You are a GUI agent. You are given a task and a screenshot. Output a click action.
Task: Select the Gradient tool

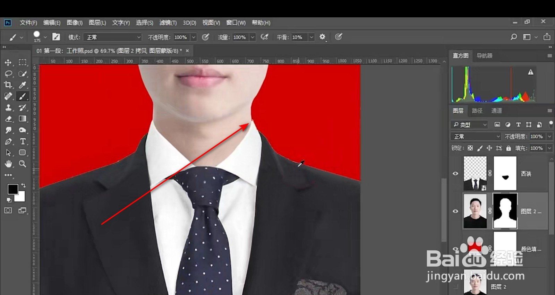click(23, 119)
